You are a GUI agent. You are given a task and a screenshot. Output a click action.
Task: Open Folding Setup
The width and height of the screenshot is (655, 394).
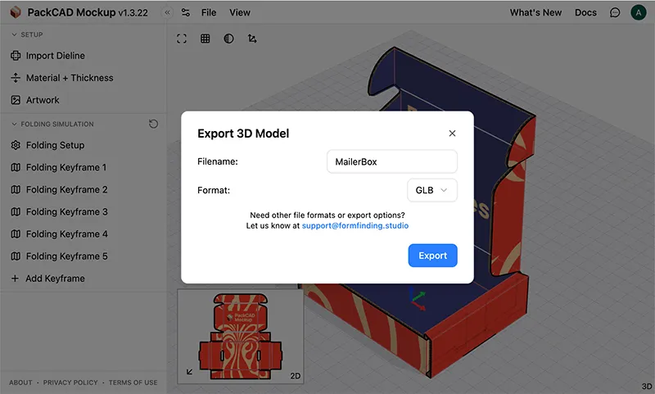click(55, 145)
